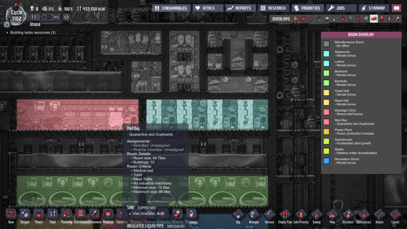This screenshot has height=229, width=407.
Task: Toggle the Automation overlay
Action: (390, 19)
